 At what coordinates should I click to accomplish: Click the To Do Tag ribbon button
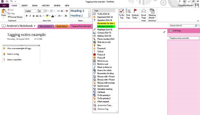122,14
